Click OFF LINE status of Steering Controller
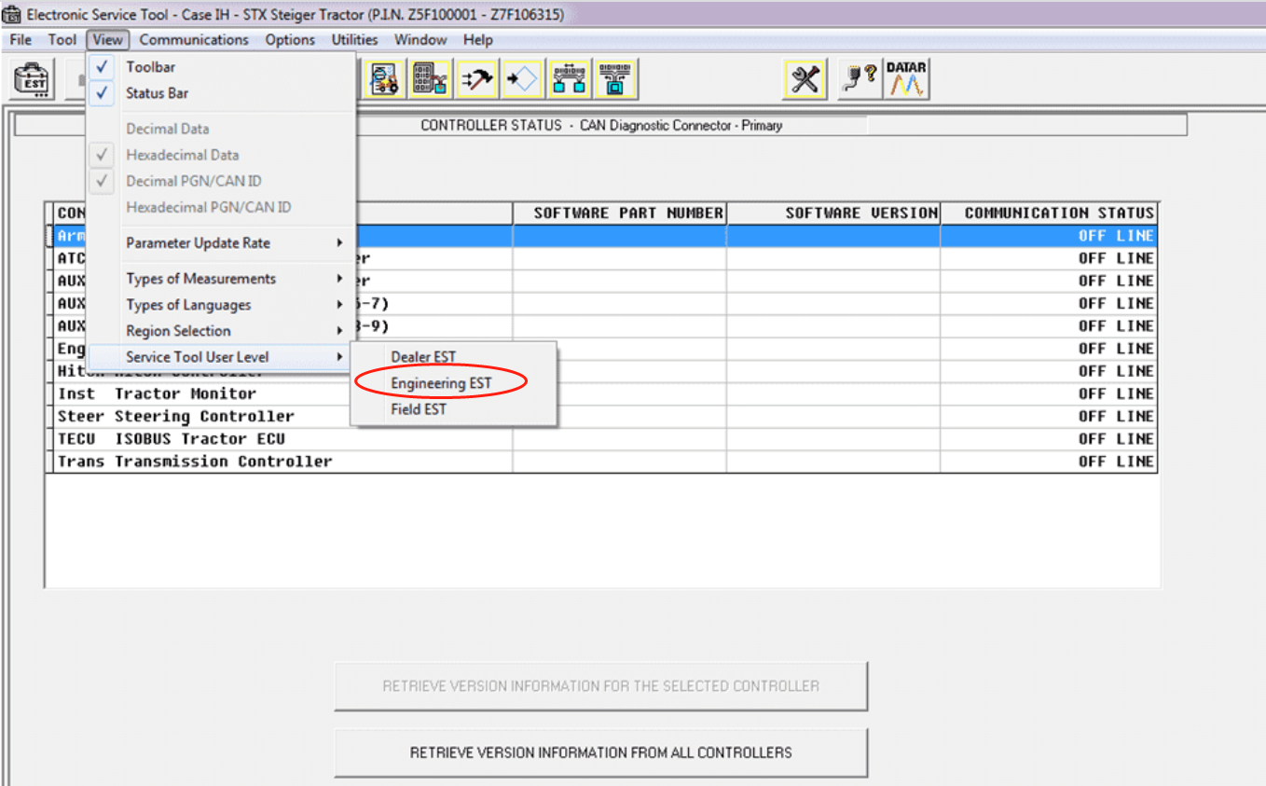The width and height of the screenshot is (1266, 786). coord(1116,417)
